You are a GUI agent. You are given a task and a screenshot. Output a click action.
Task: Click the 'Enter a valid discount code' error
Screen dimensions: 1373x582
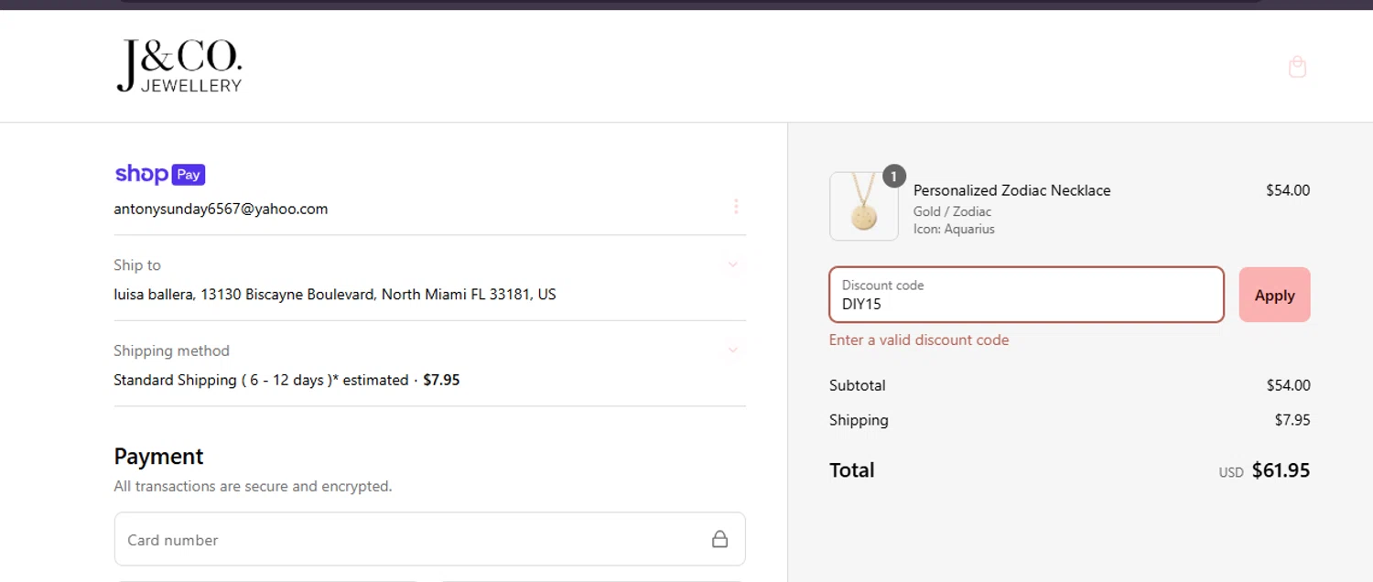[919, 339]
